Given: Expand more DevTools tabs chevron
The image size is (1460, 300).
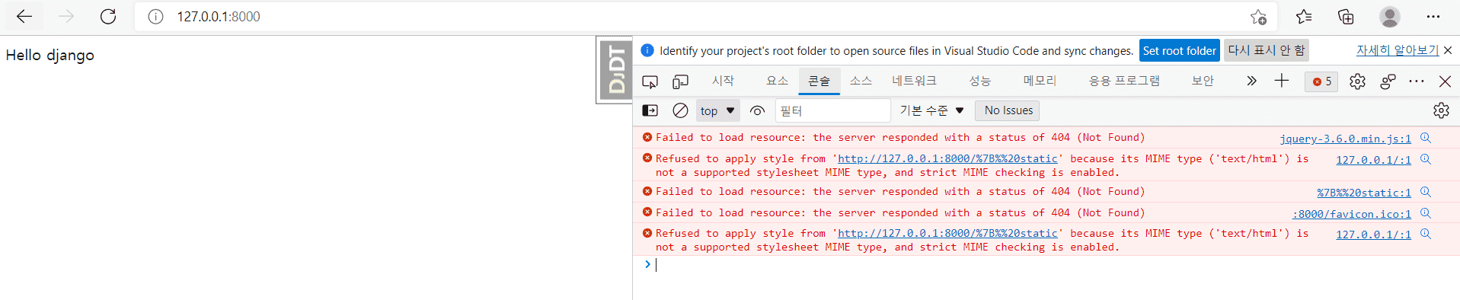Looking at the screenshot, I should tap(1251, 81).
